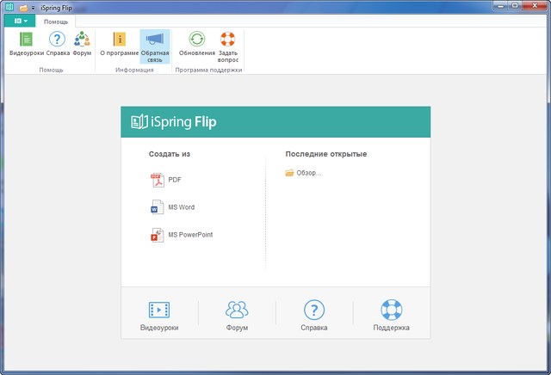Image resolution: width=551 pixels, height=375 pixels.
Task: Create a book from PDF
Action: coord(165,180)
